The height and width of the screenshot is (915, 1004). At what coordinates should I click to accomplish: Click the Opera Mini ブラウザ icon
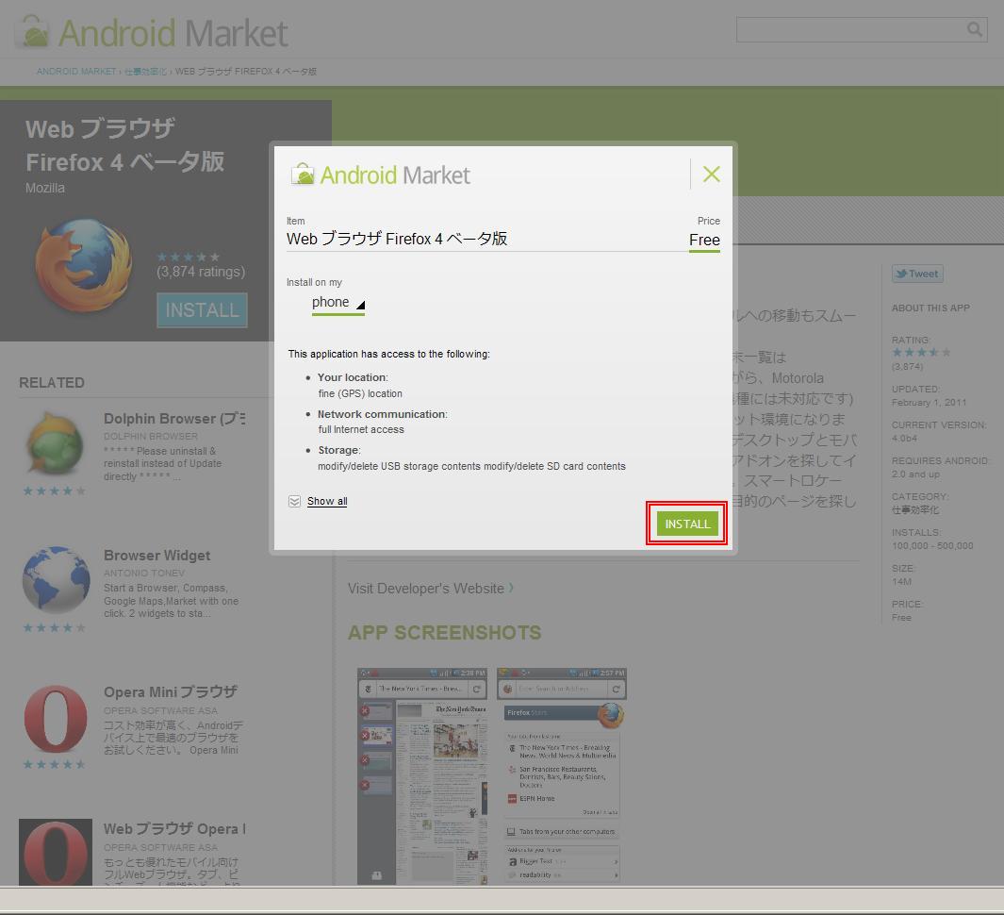point(56,719)
